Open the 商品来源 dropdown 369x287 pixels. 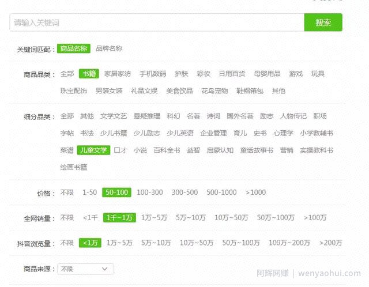point(86,269)
